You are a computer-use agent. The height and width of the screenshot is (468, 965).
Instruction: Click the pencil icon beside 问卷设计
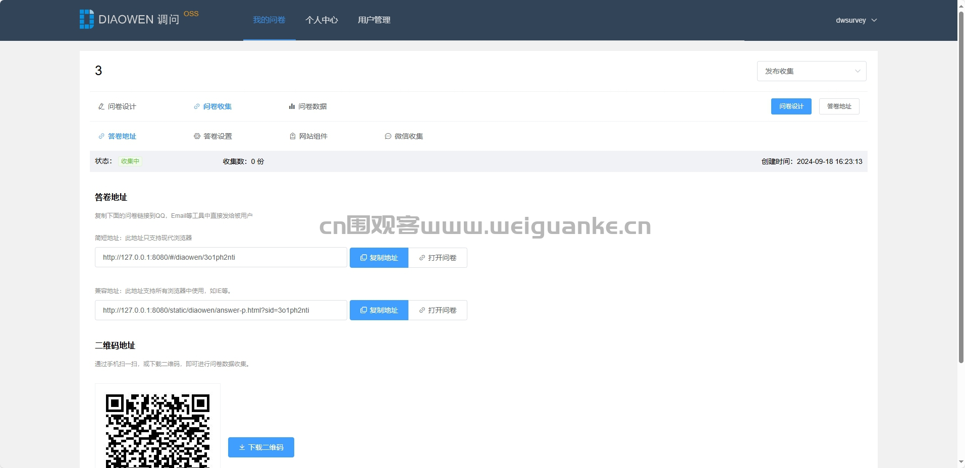click(x=101, y=106)
